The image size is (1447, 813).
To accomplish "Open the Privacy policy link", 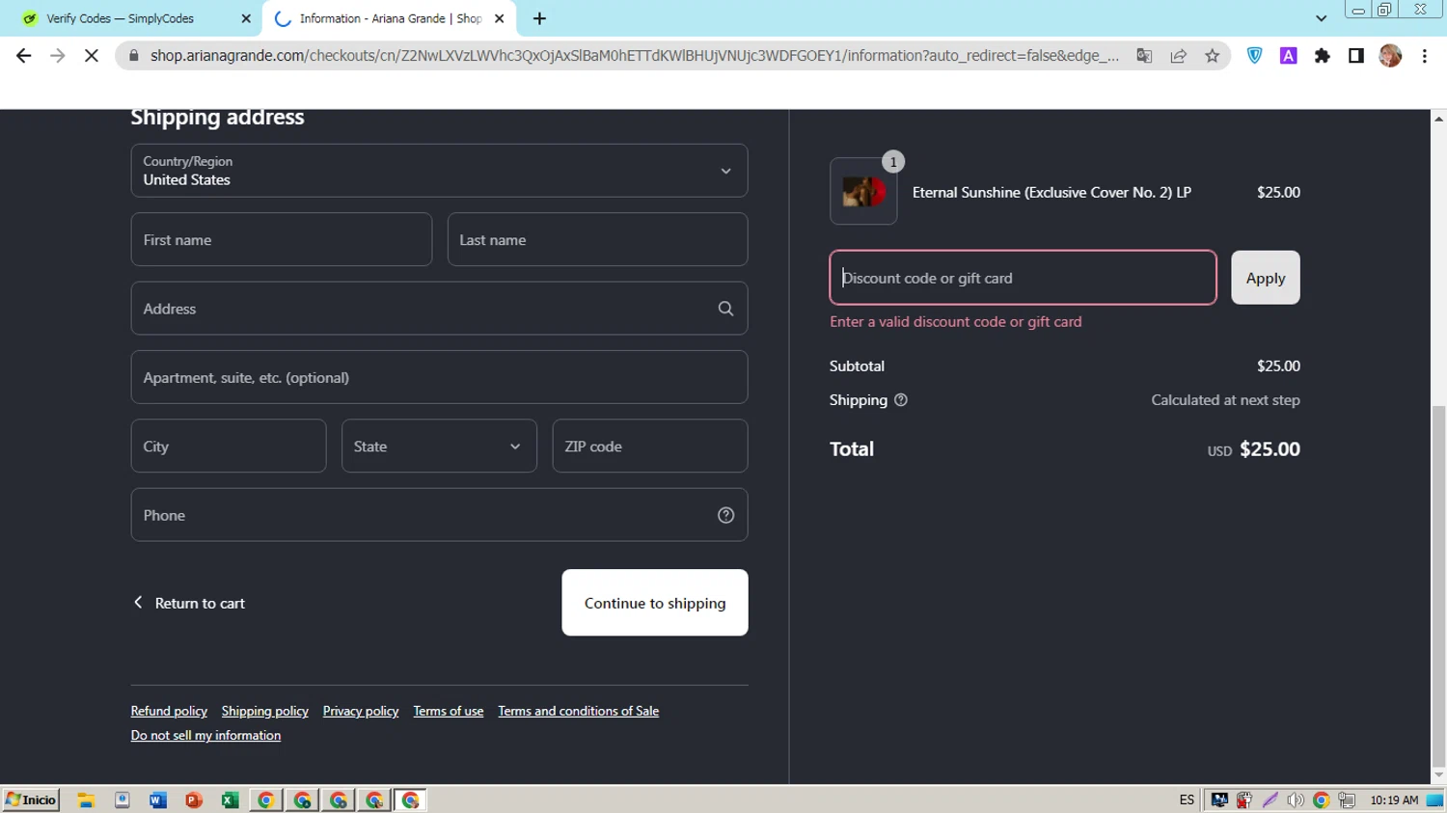I will point(361,711).
